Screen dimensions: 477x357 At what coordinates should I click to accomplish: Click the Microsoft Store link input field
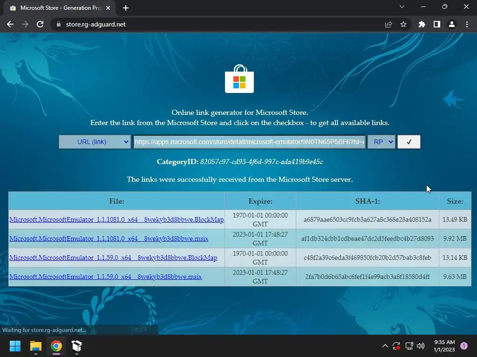[x=249, y=142]
